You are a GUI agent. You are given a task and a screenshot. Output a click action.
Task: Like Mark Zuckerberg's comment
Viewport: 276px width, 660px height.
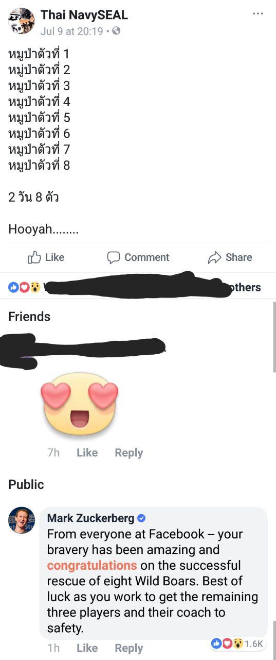pyautogui.click(x=87, y=648)
